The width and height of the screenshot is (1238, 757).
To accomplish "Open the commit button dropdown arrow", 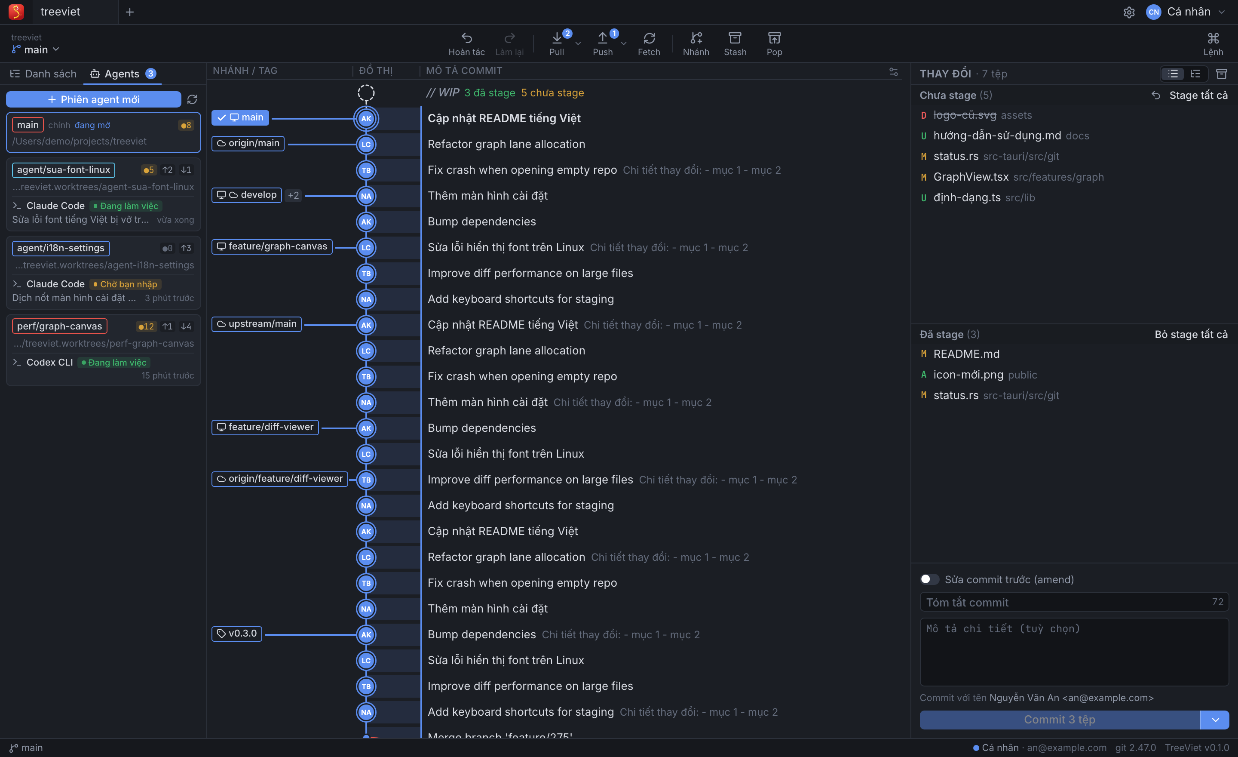I will click(1215, 719).
